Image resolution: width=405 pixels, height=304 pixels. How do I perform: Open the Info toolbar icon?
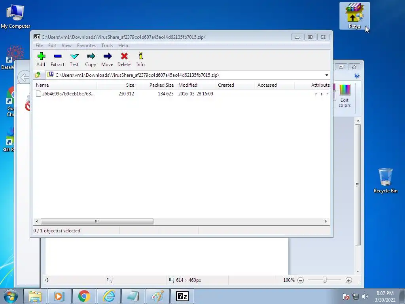pos(140,59)
